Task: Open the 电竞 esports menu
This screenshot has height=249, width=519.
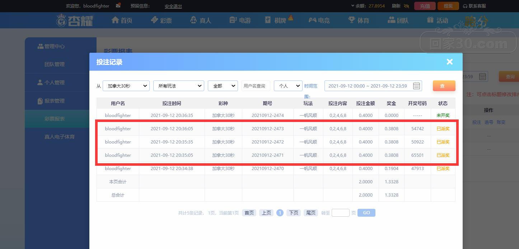Action: click(x=319, y=20)
